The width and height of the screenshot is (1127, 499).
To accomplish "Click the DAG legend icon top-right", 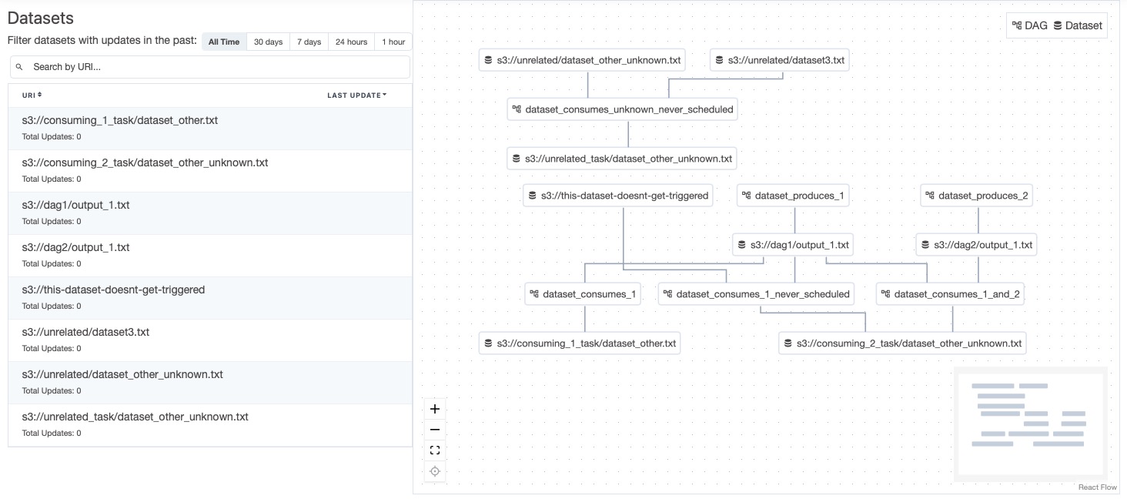I will click(x=1018, y=25).
